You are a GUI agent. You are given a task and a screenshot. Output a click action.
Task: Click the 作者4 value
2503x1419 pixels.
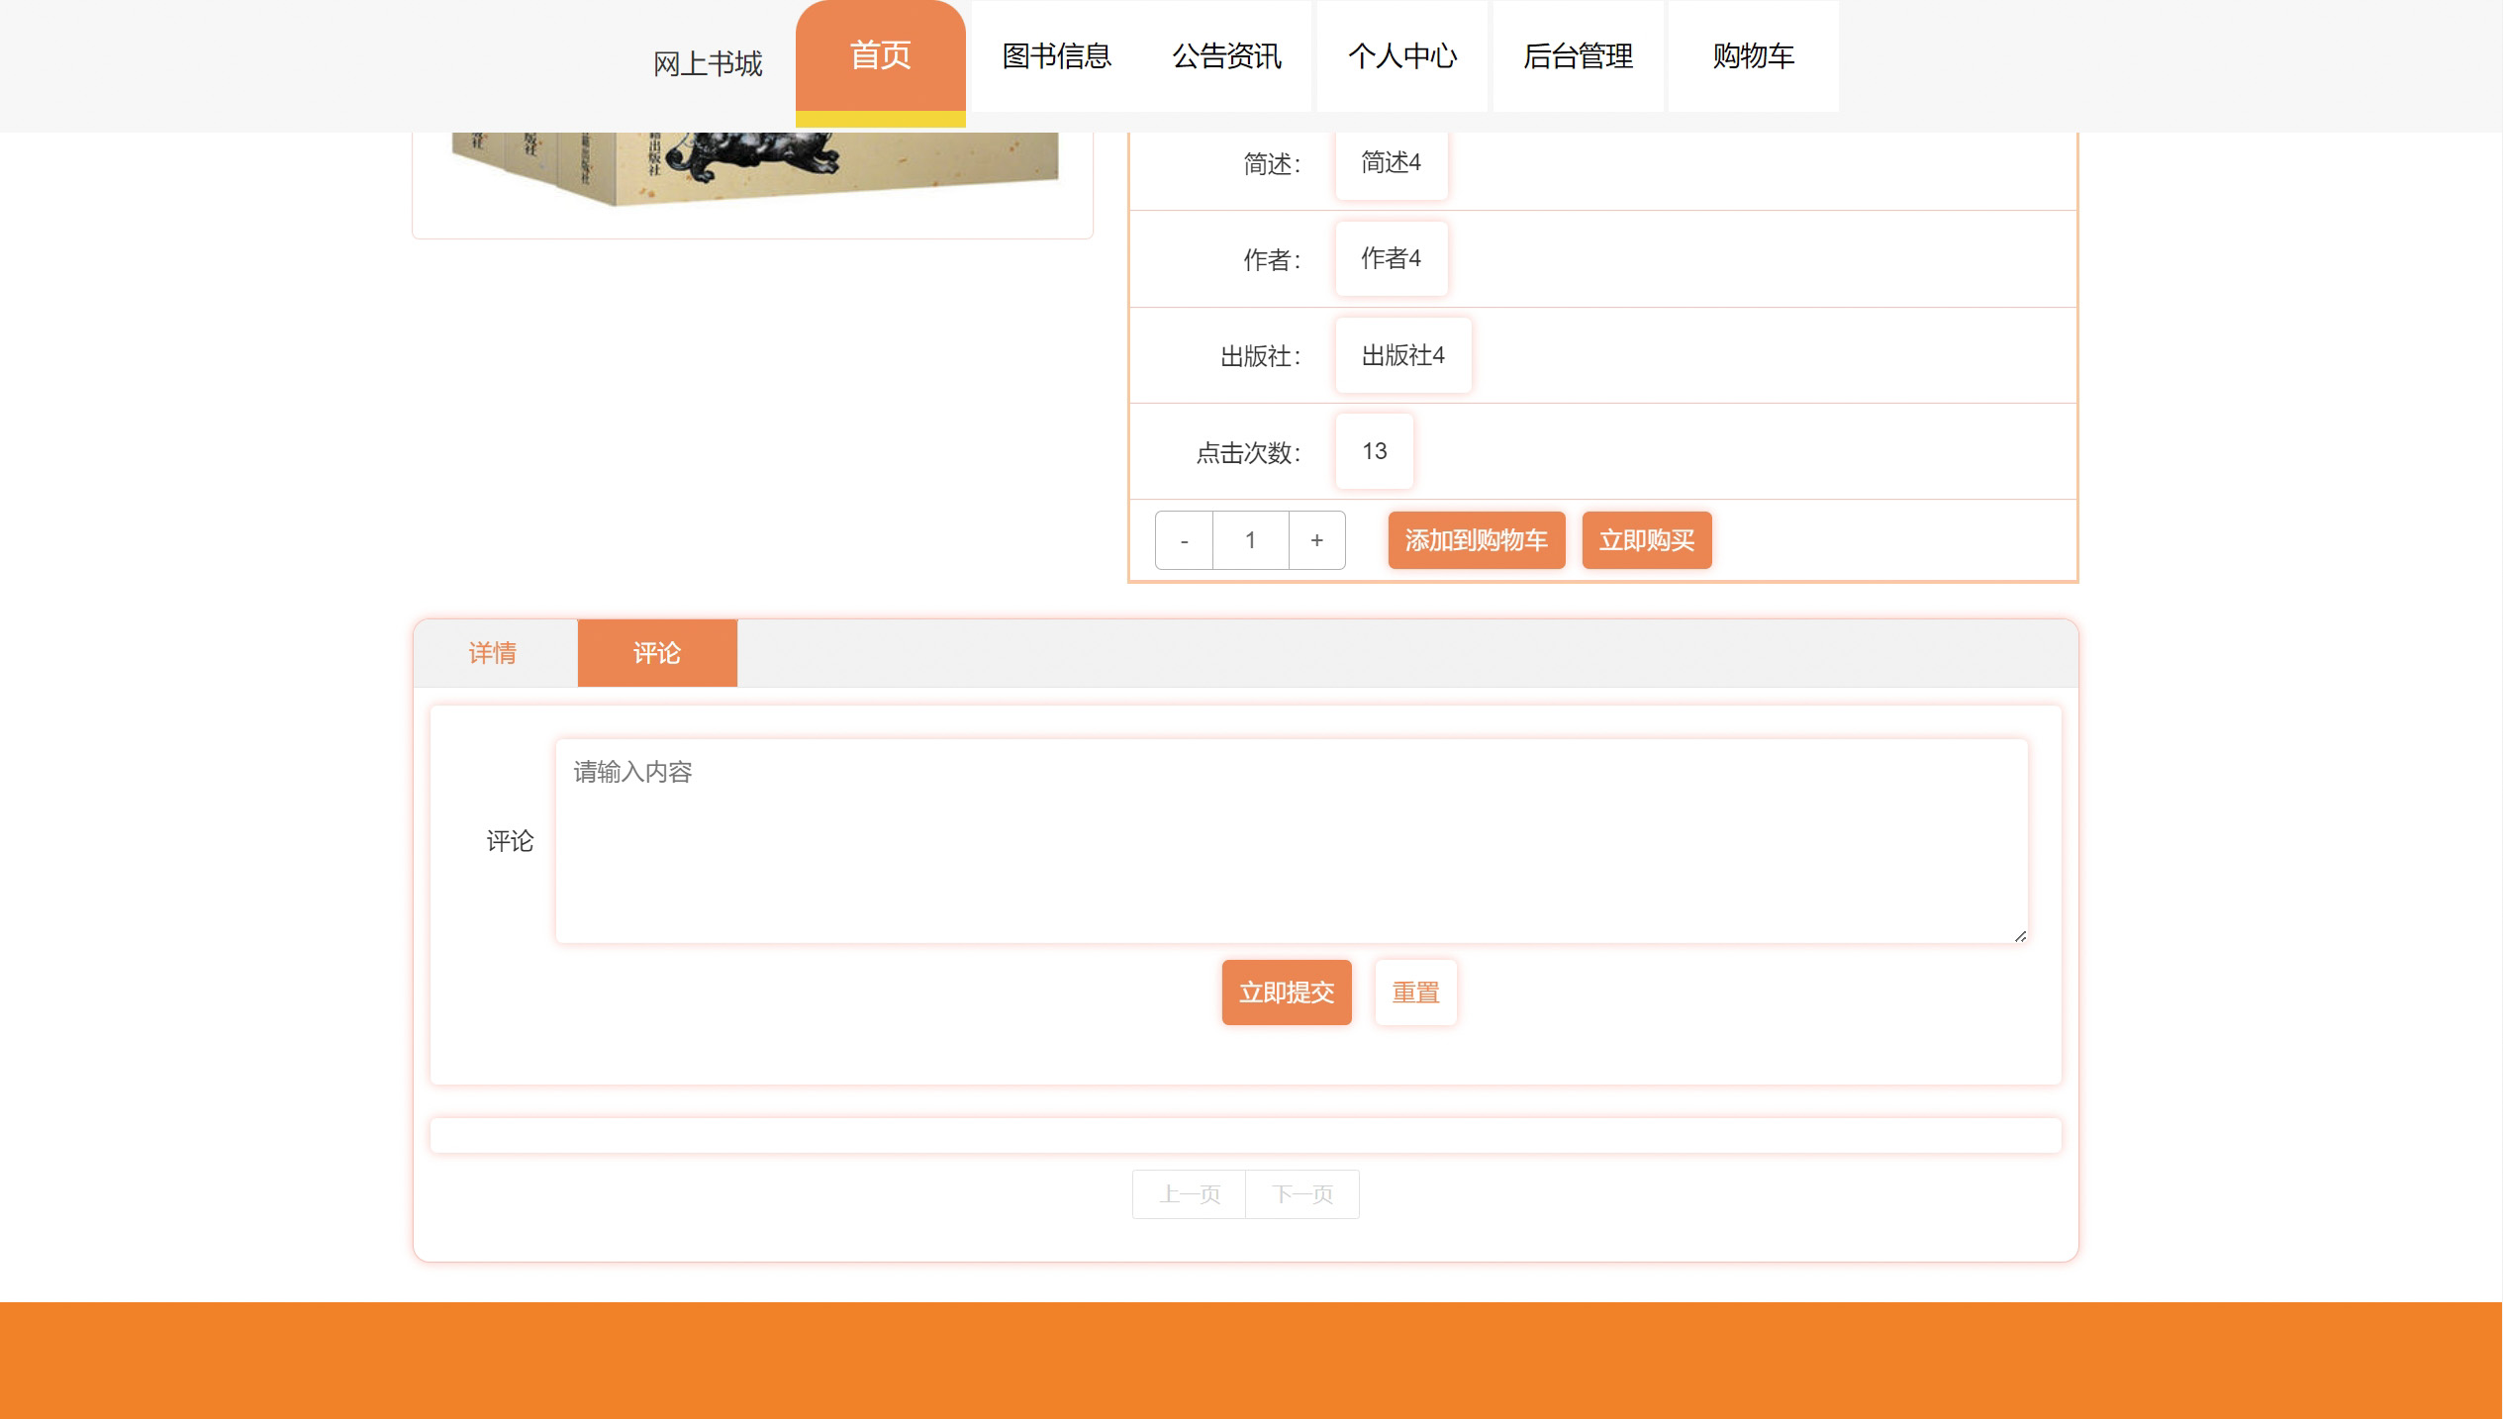pyautogui.click(x=1391, y=258)
